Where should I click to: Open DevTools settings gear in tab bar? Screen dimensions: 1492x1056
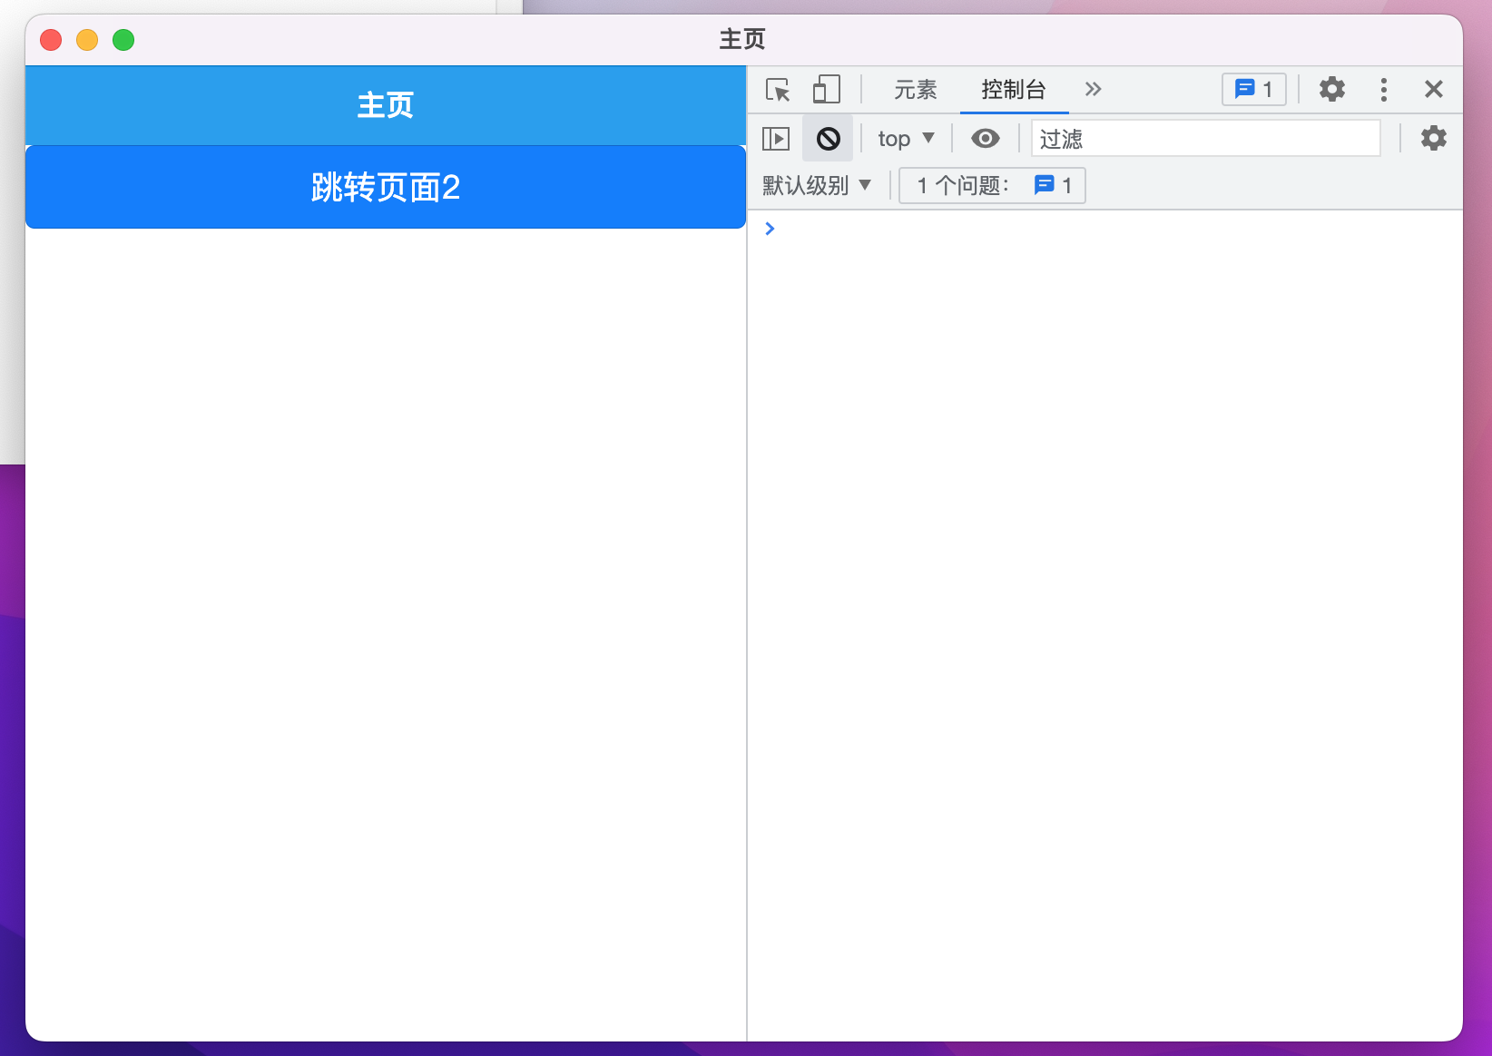click(x=1332, y=89)
